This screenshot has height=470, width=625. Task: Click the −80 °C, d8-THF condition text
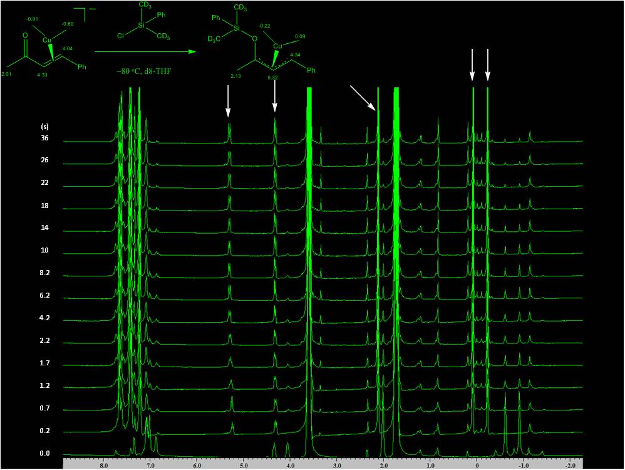pos(144,71)
